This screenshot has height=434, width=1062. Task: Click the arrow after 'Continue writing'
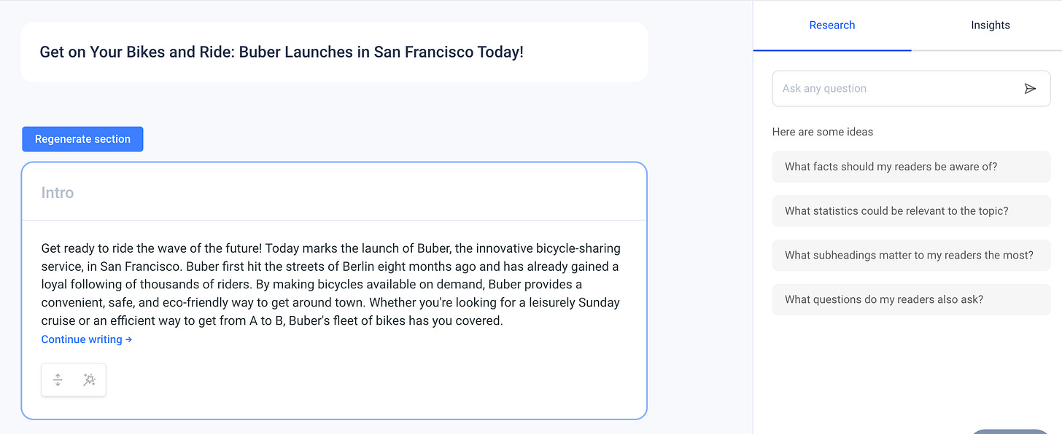coord(129,339)
